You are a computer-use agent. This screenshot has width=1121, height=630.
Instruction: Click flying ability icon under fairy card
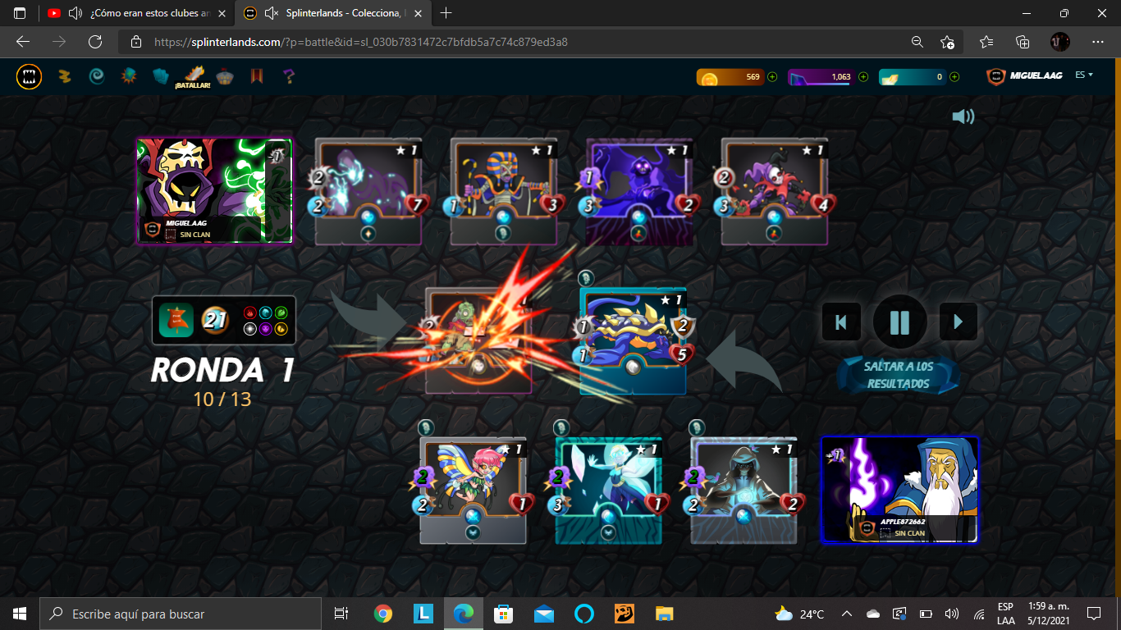click(x=474, y=532)
